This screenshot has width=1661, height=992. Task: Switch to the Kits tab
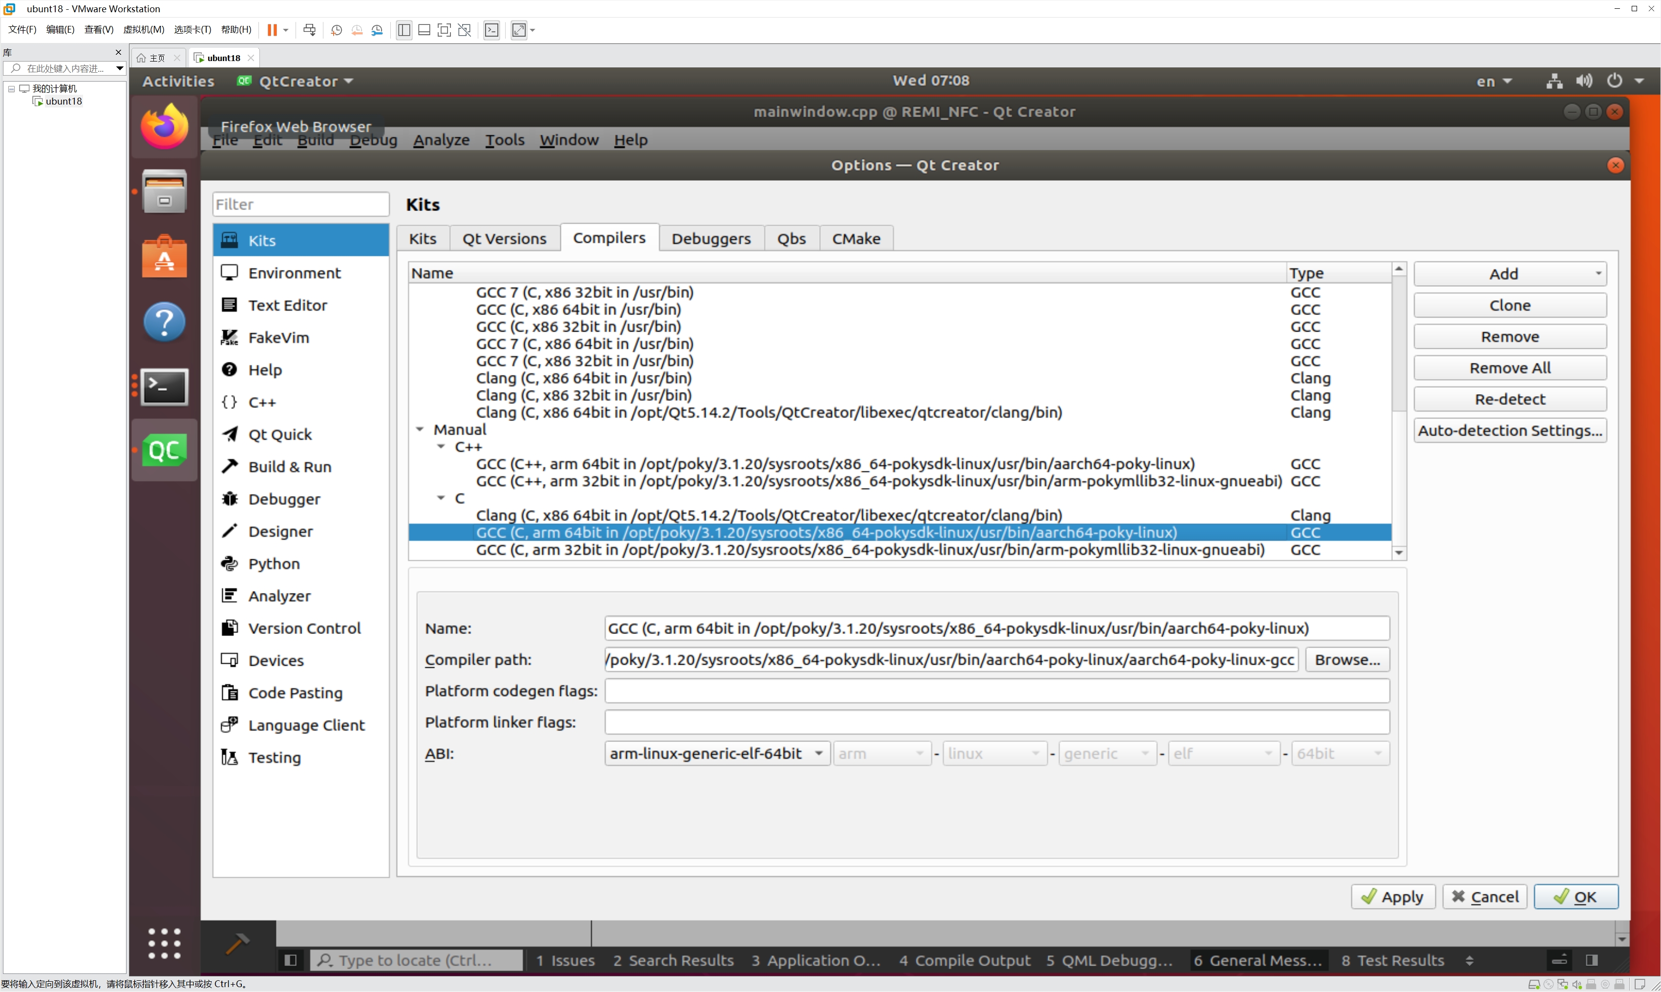(423, 239)
